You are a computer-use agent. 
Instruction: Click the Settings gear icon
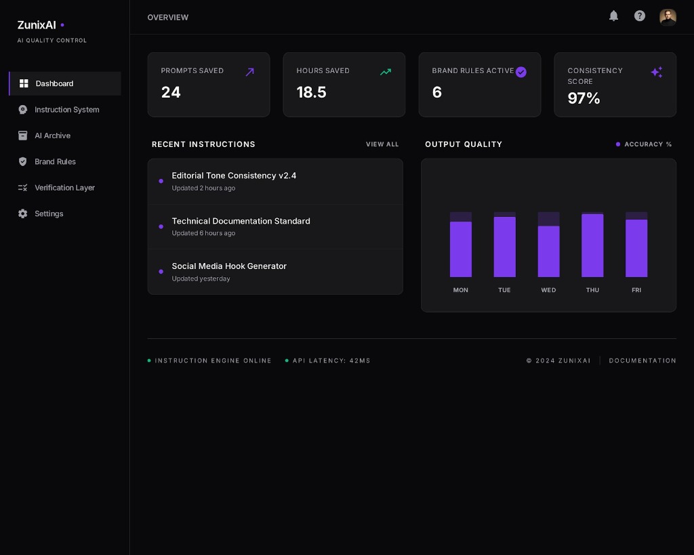(x=22, y=213)
